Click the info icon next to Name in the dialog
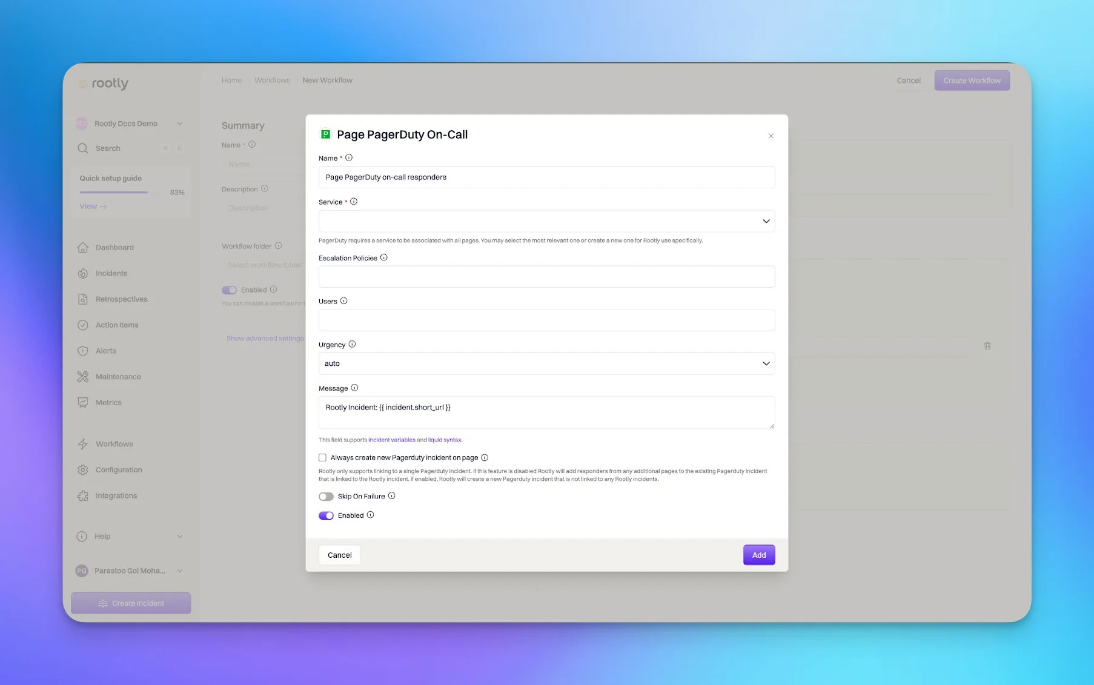 349,157
